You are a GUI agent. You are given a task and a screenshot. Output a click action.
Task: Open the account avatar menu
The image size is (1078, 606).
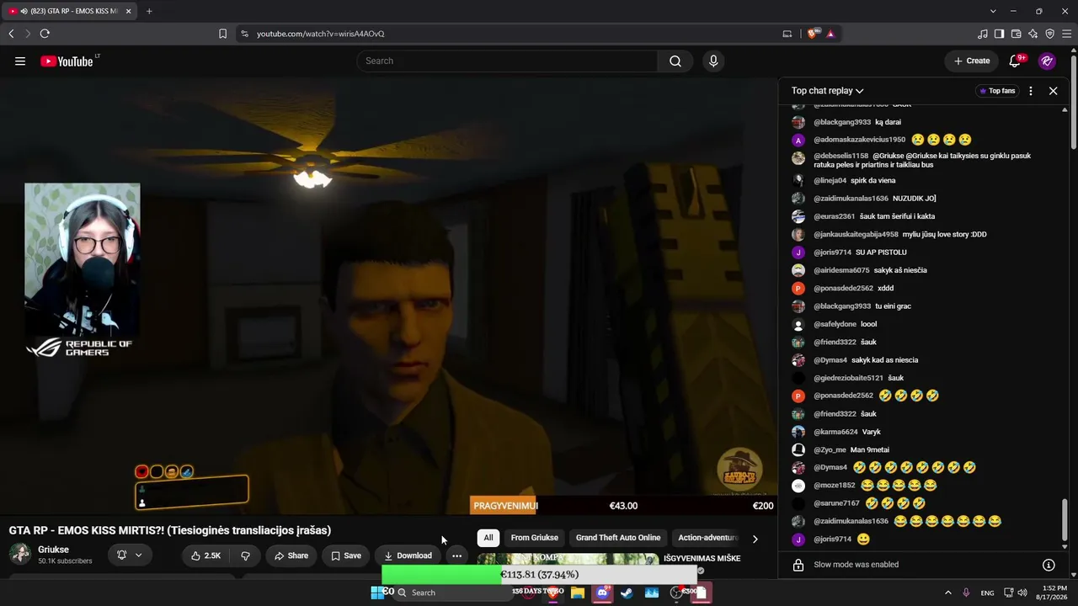click(1047, 61)
